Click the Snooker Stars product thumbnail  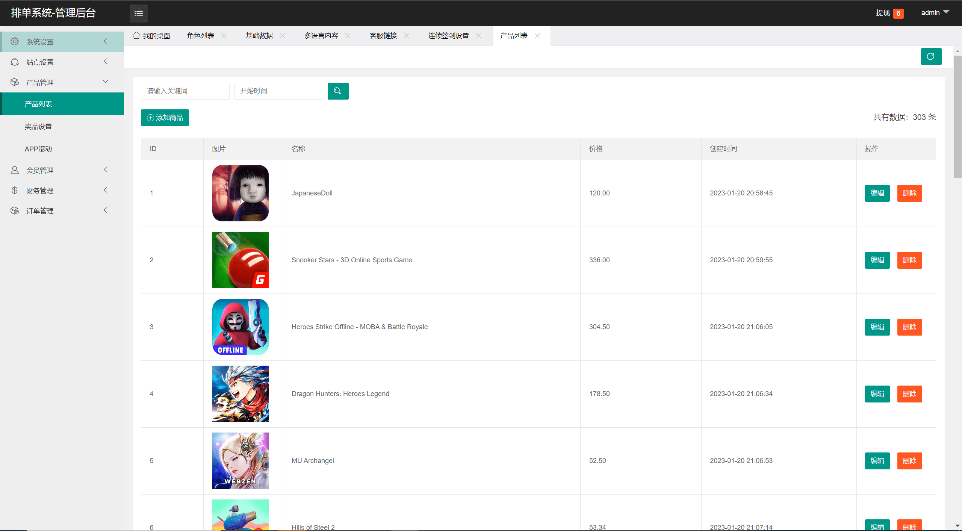coord(240,260)
